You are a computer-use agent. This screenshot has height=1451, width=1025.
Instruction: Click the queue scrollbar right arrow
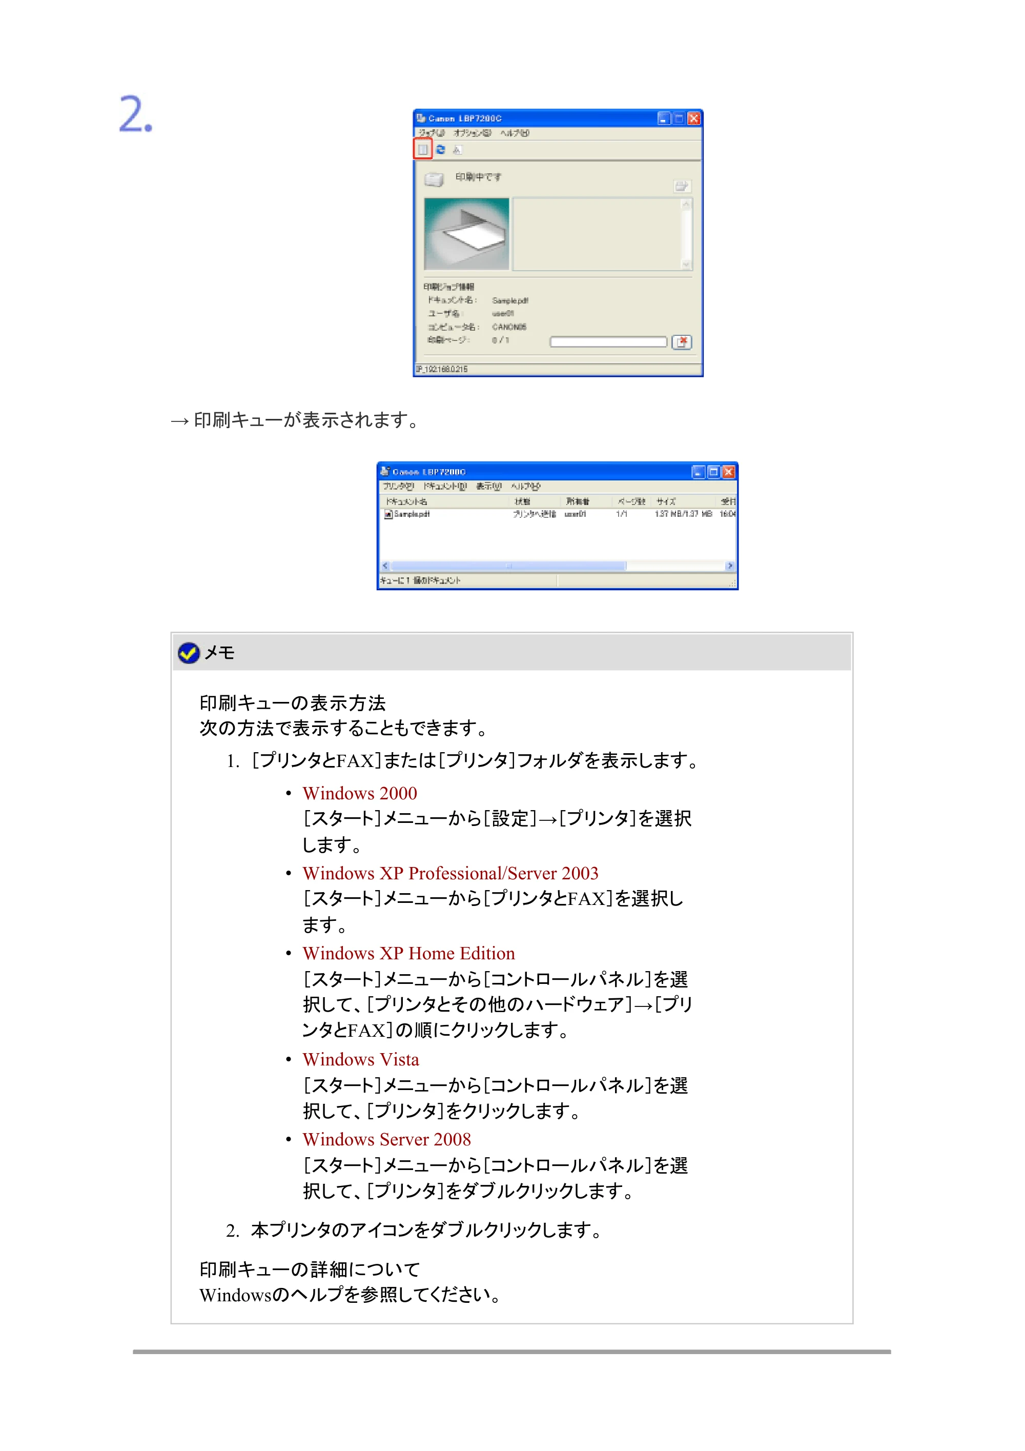pyautogui.click(x=730, y=566)
